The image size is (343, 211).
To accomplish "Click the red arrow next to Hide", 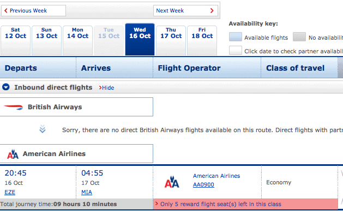I will [x=100, y=88].
